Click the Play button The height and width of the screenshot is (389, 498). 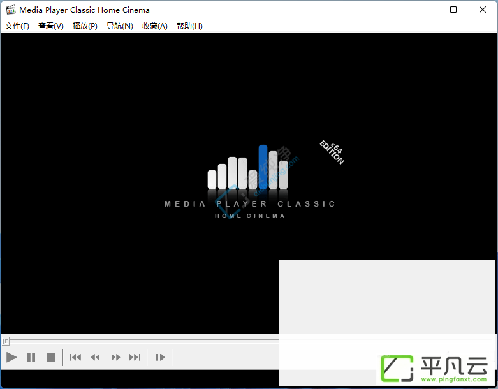point(11,357)
